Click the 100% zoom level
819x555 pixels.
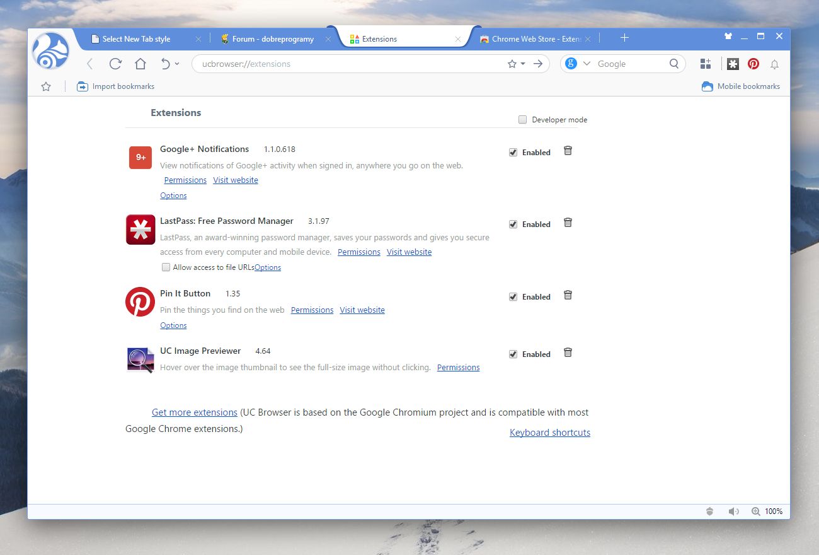(x=774, y=511)
